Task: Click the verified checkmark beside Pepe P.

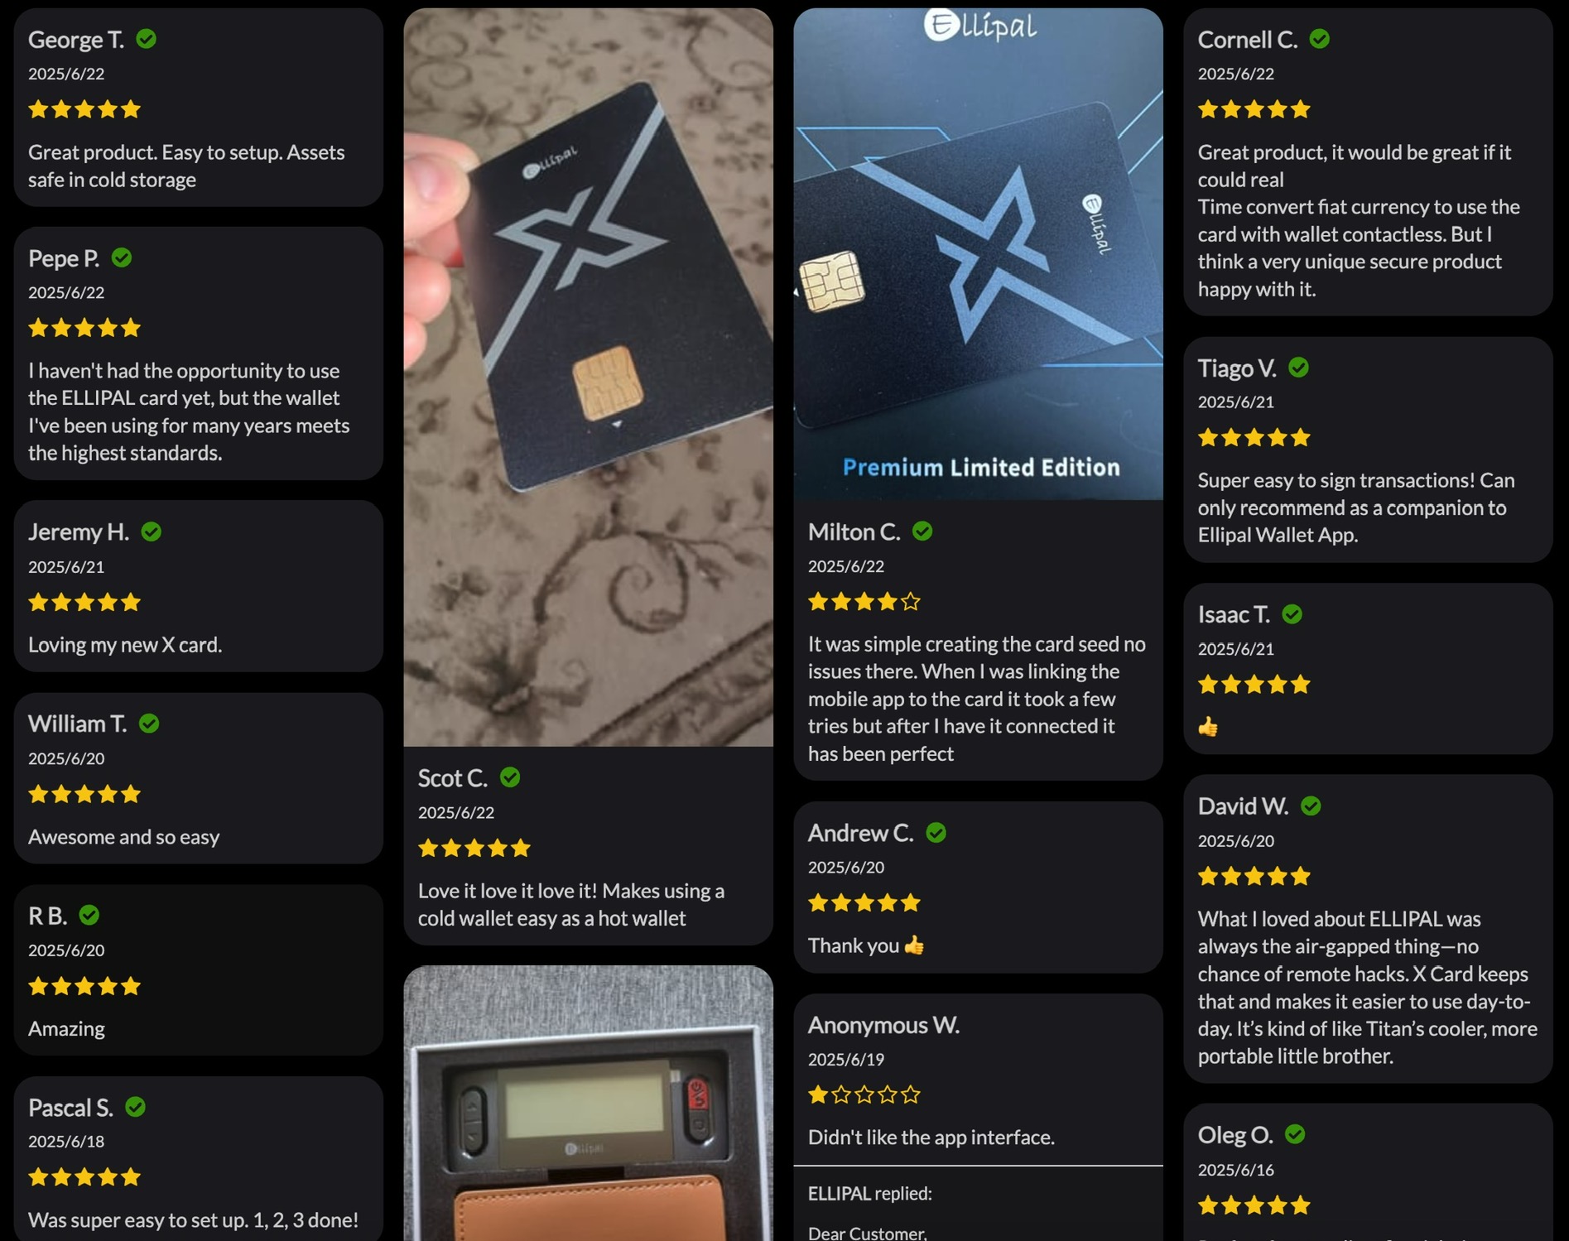Action: click(x=122, y=257)
